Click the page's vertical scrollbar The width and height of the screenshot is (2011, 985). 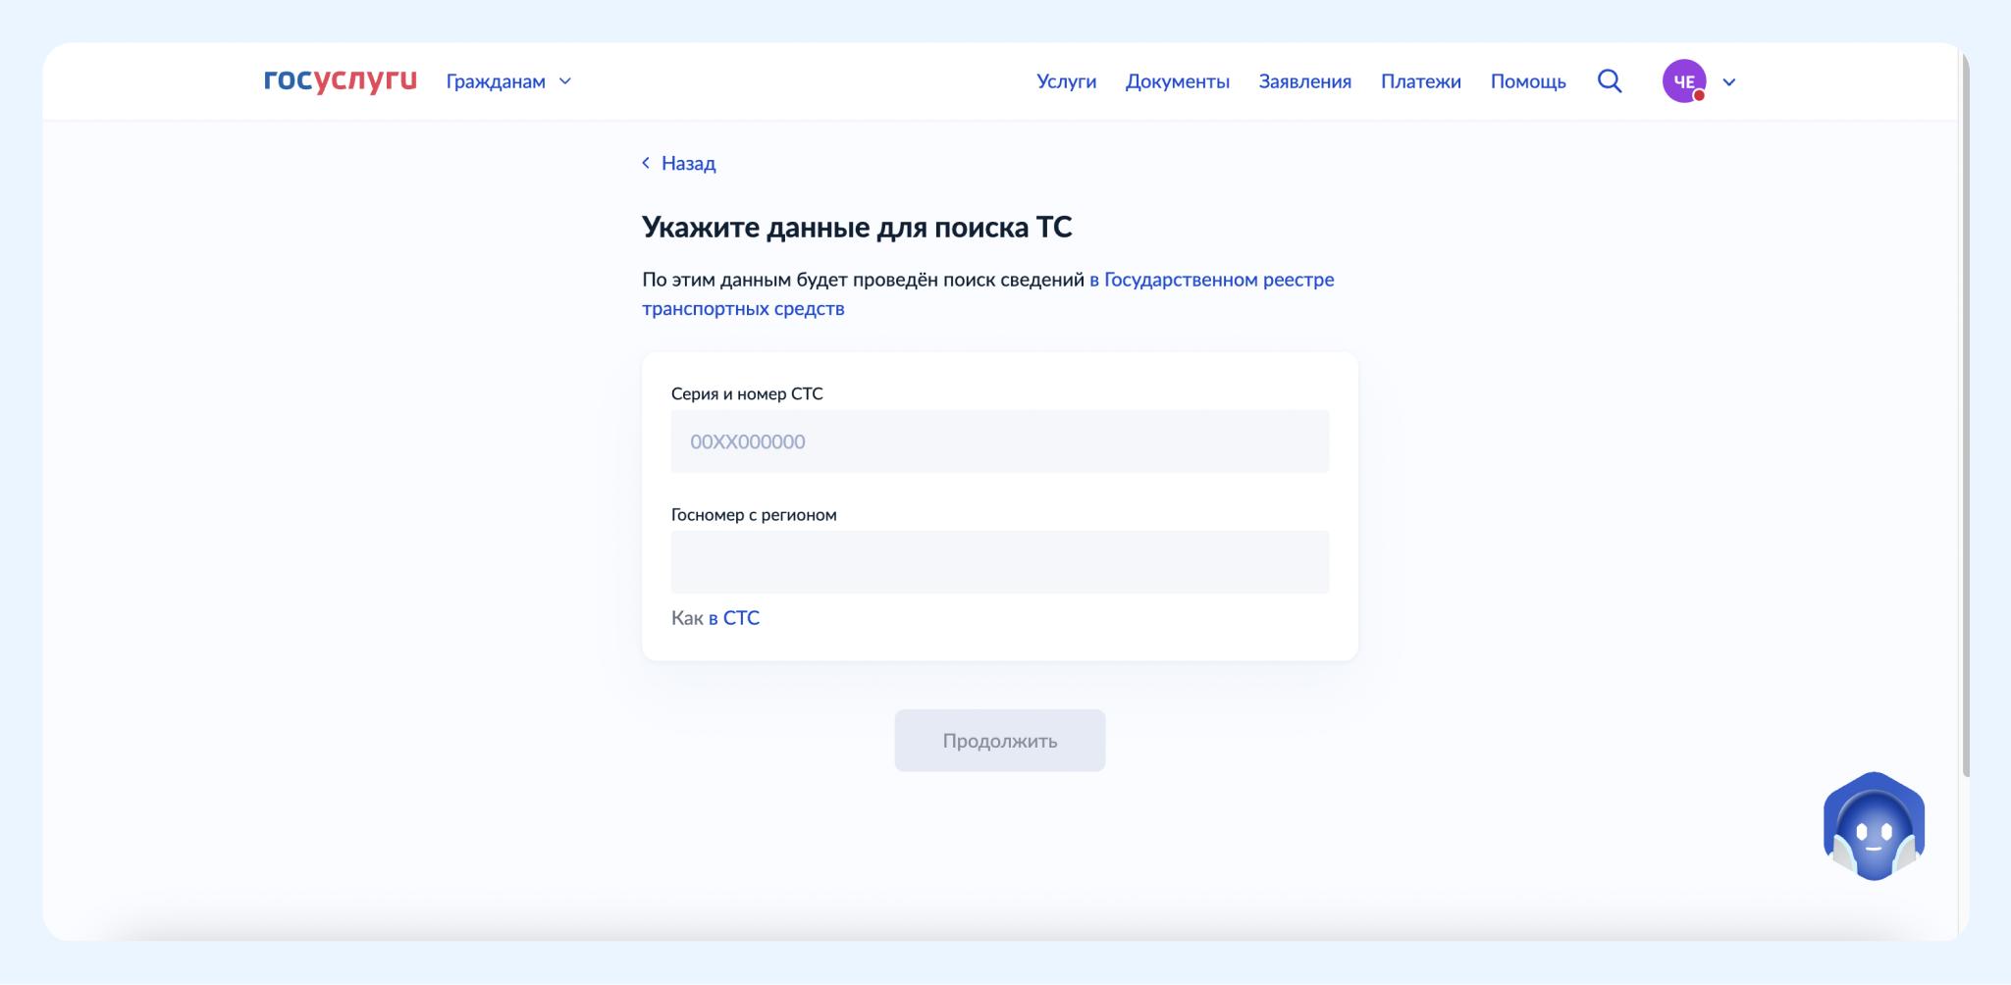point(1964,412)
